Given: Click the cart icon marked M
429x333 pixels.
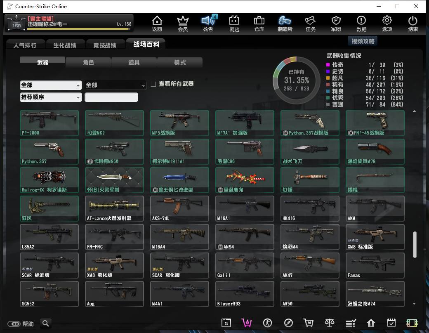Looking at the screenshot, I should [x=309, y=323].
